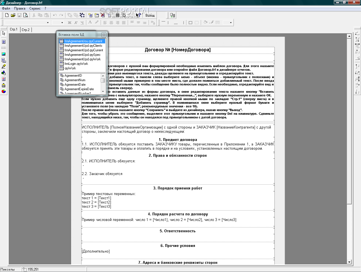The image size is (361, 272).
Task: Choose the fill bucket background color
Action: 205,23
